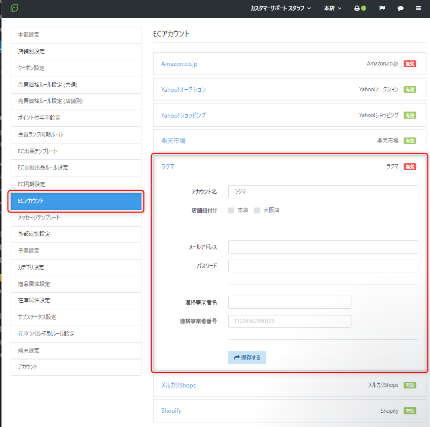Viewport: 430px width, 427px height.
Task: Open the chat bubble messages icon
Action: coord(401,9)
